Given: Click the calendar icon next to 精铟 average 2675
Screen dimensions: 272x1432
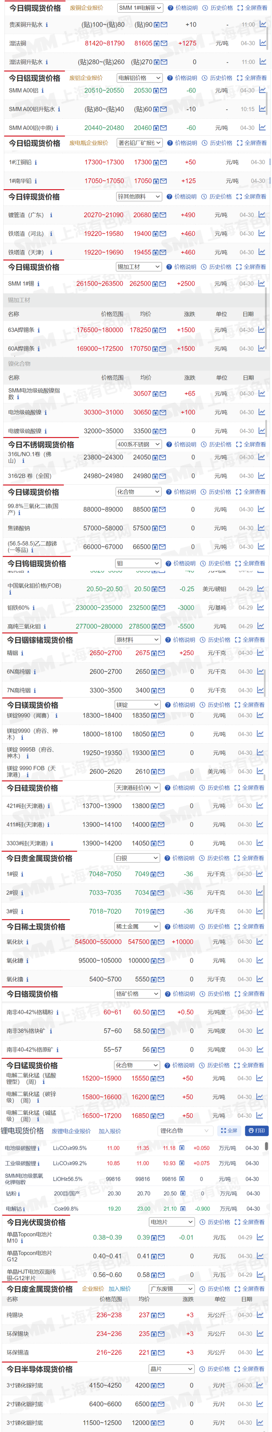Looking at the screenshot, I should click(x=154, y=653).
